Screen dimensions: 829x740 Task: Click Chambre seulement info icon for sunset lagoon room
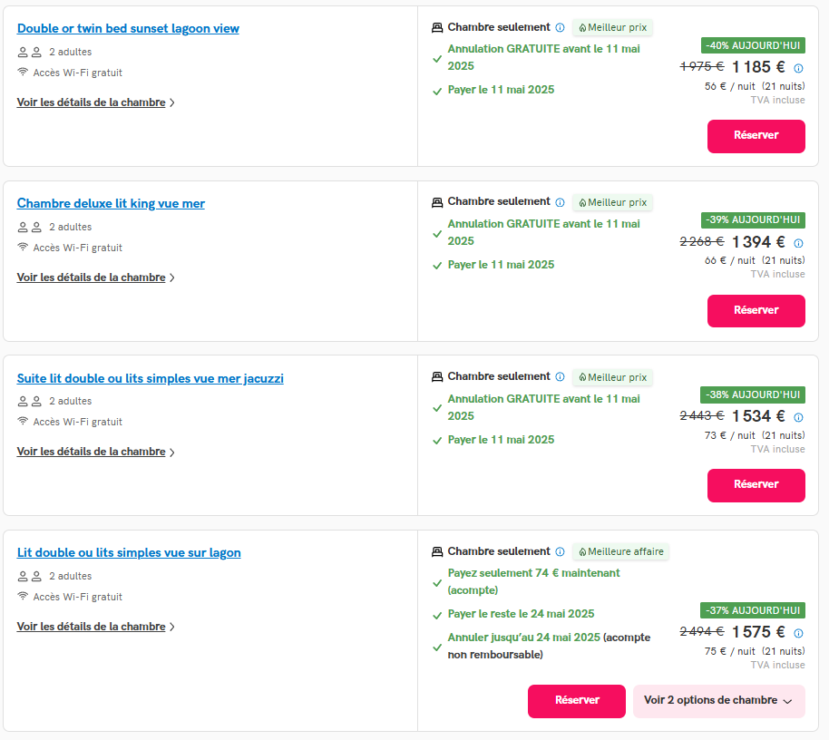pos(560,27)
